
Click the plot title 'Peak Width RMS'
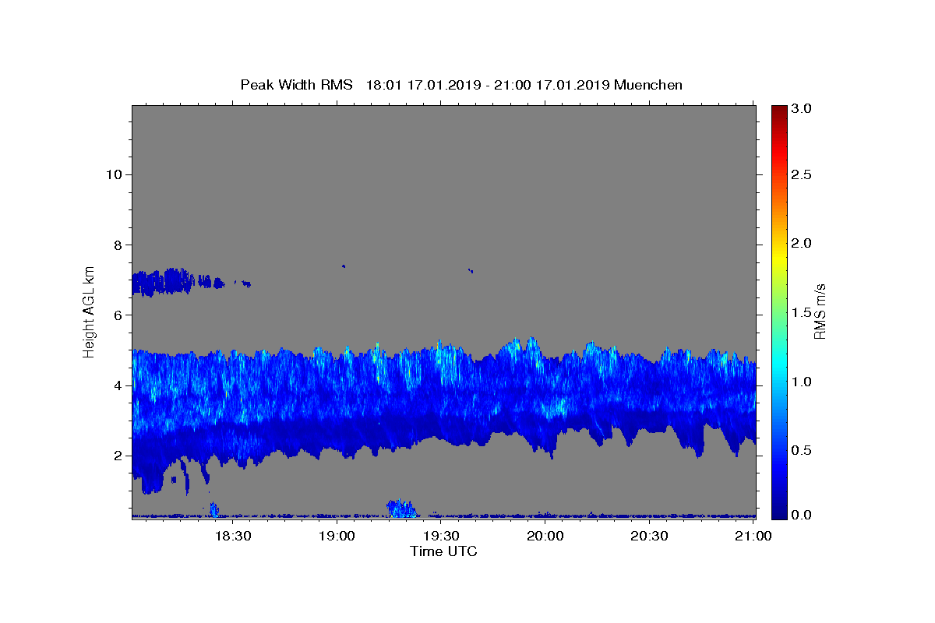[x=296, y=85]
